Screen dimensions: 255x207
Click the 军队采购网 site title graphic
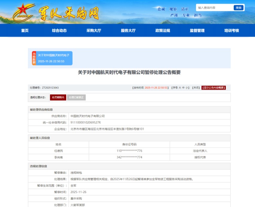coord(68,13)
